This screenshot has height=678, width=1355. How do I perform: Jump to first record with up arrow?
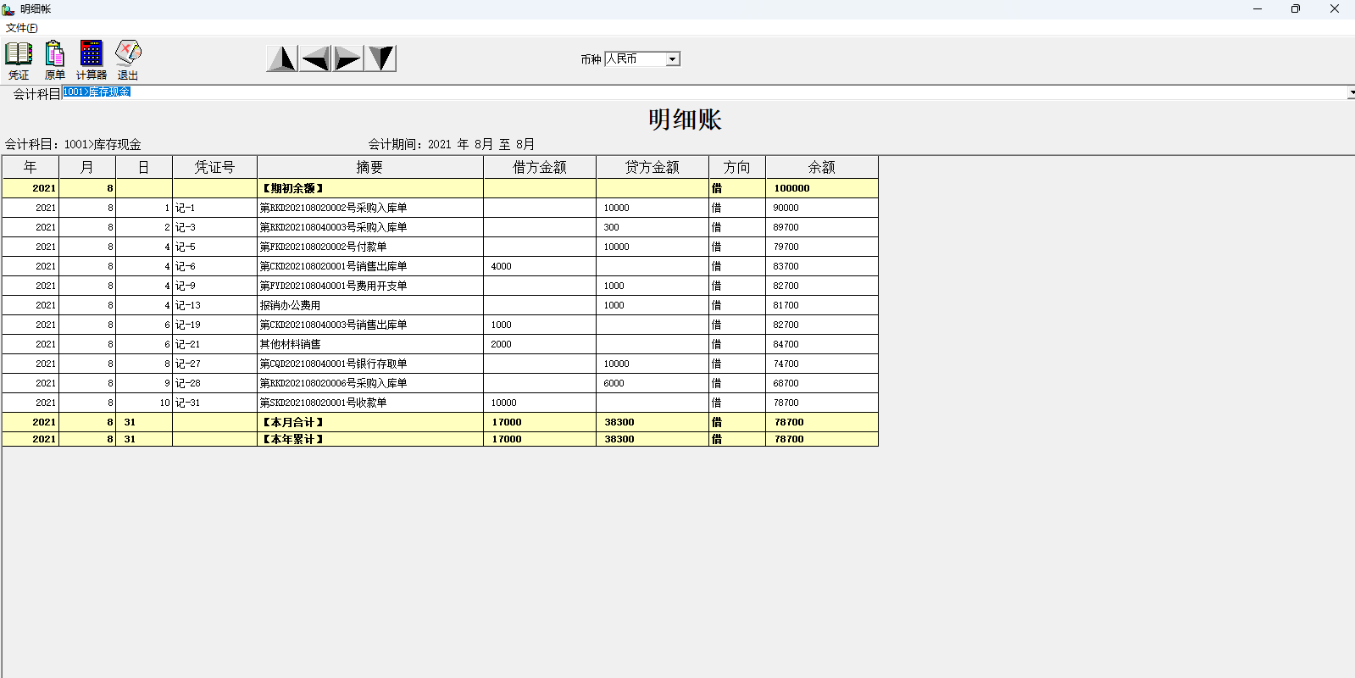click(x=282, y=58)
